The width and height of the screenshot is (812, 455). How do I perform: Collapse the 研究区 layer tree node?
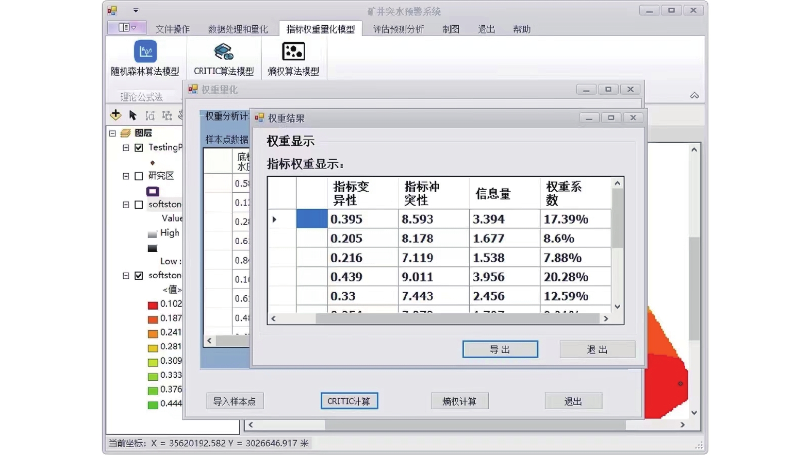click(x=126, y=176)
